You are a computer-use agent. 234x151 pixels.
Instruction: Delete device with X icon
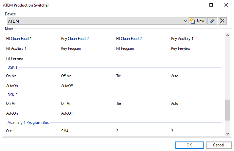pos(222,21)
